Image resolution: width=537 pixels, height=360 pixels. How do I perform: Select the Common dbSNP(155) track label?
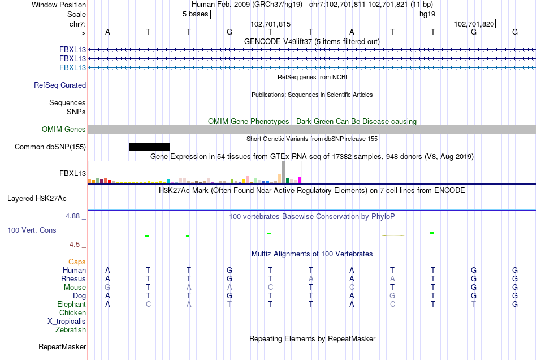pyautogui.click(x=50, y=147)
